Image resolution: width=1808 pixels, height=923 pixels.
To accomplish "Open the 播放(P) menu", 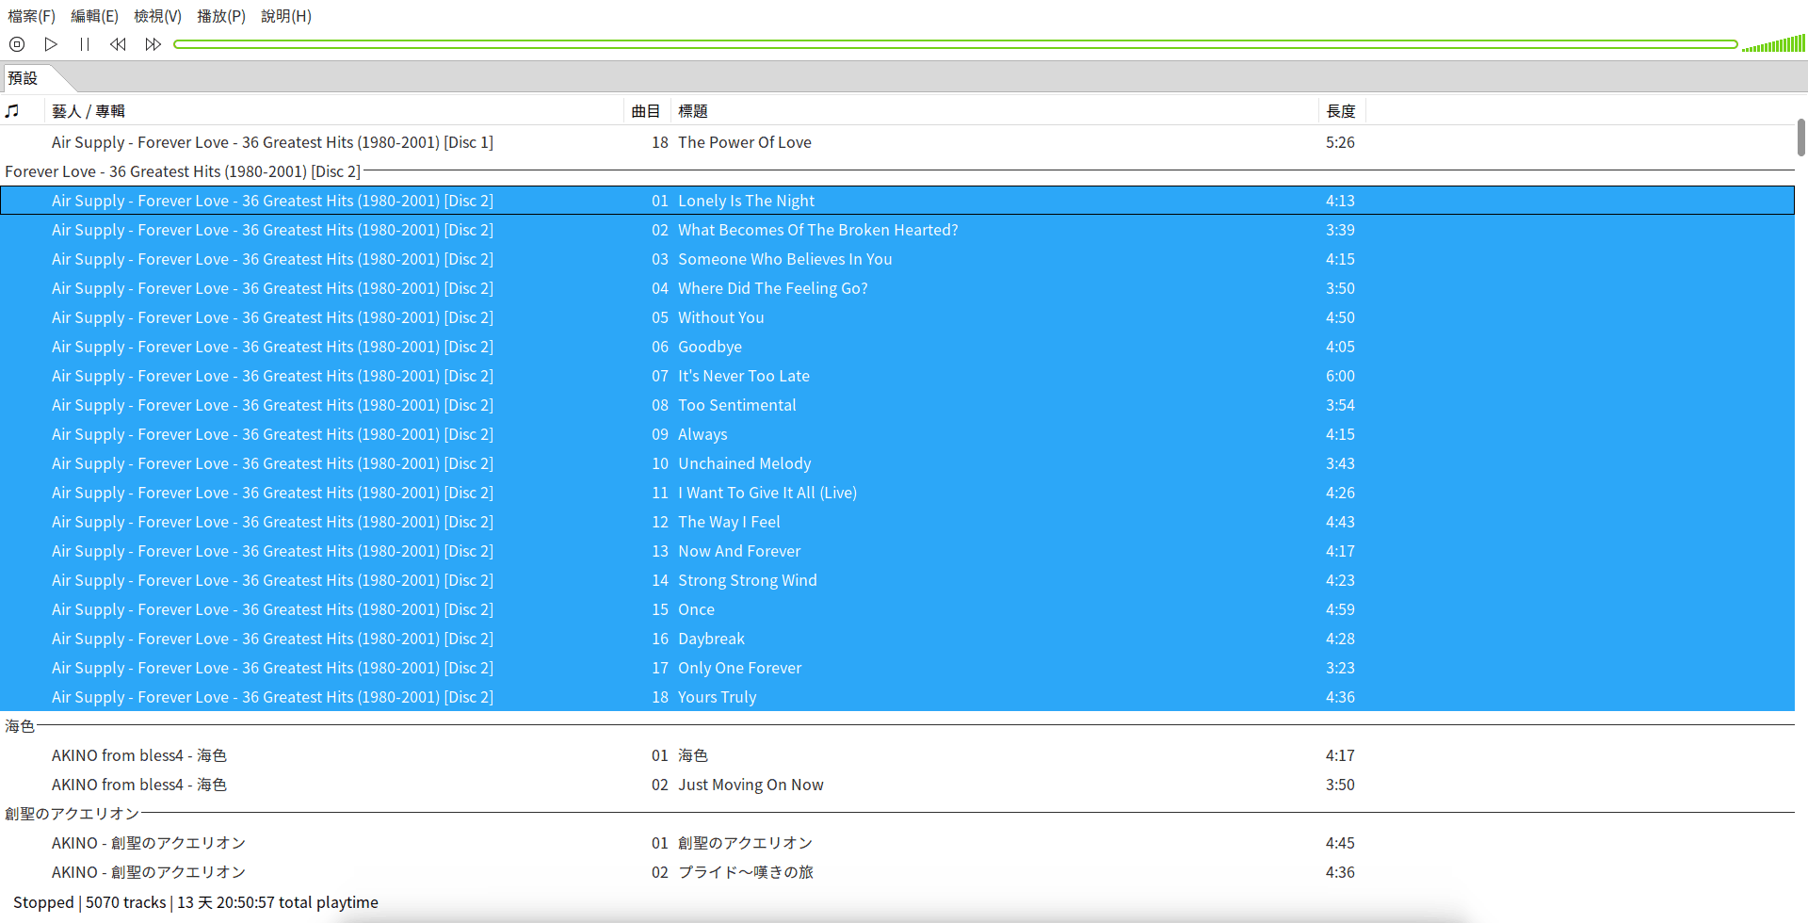I will pos(221,16).
